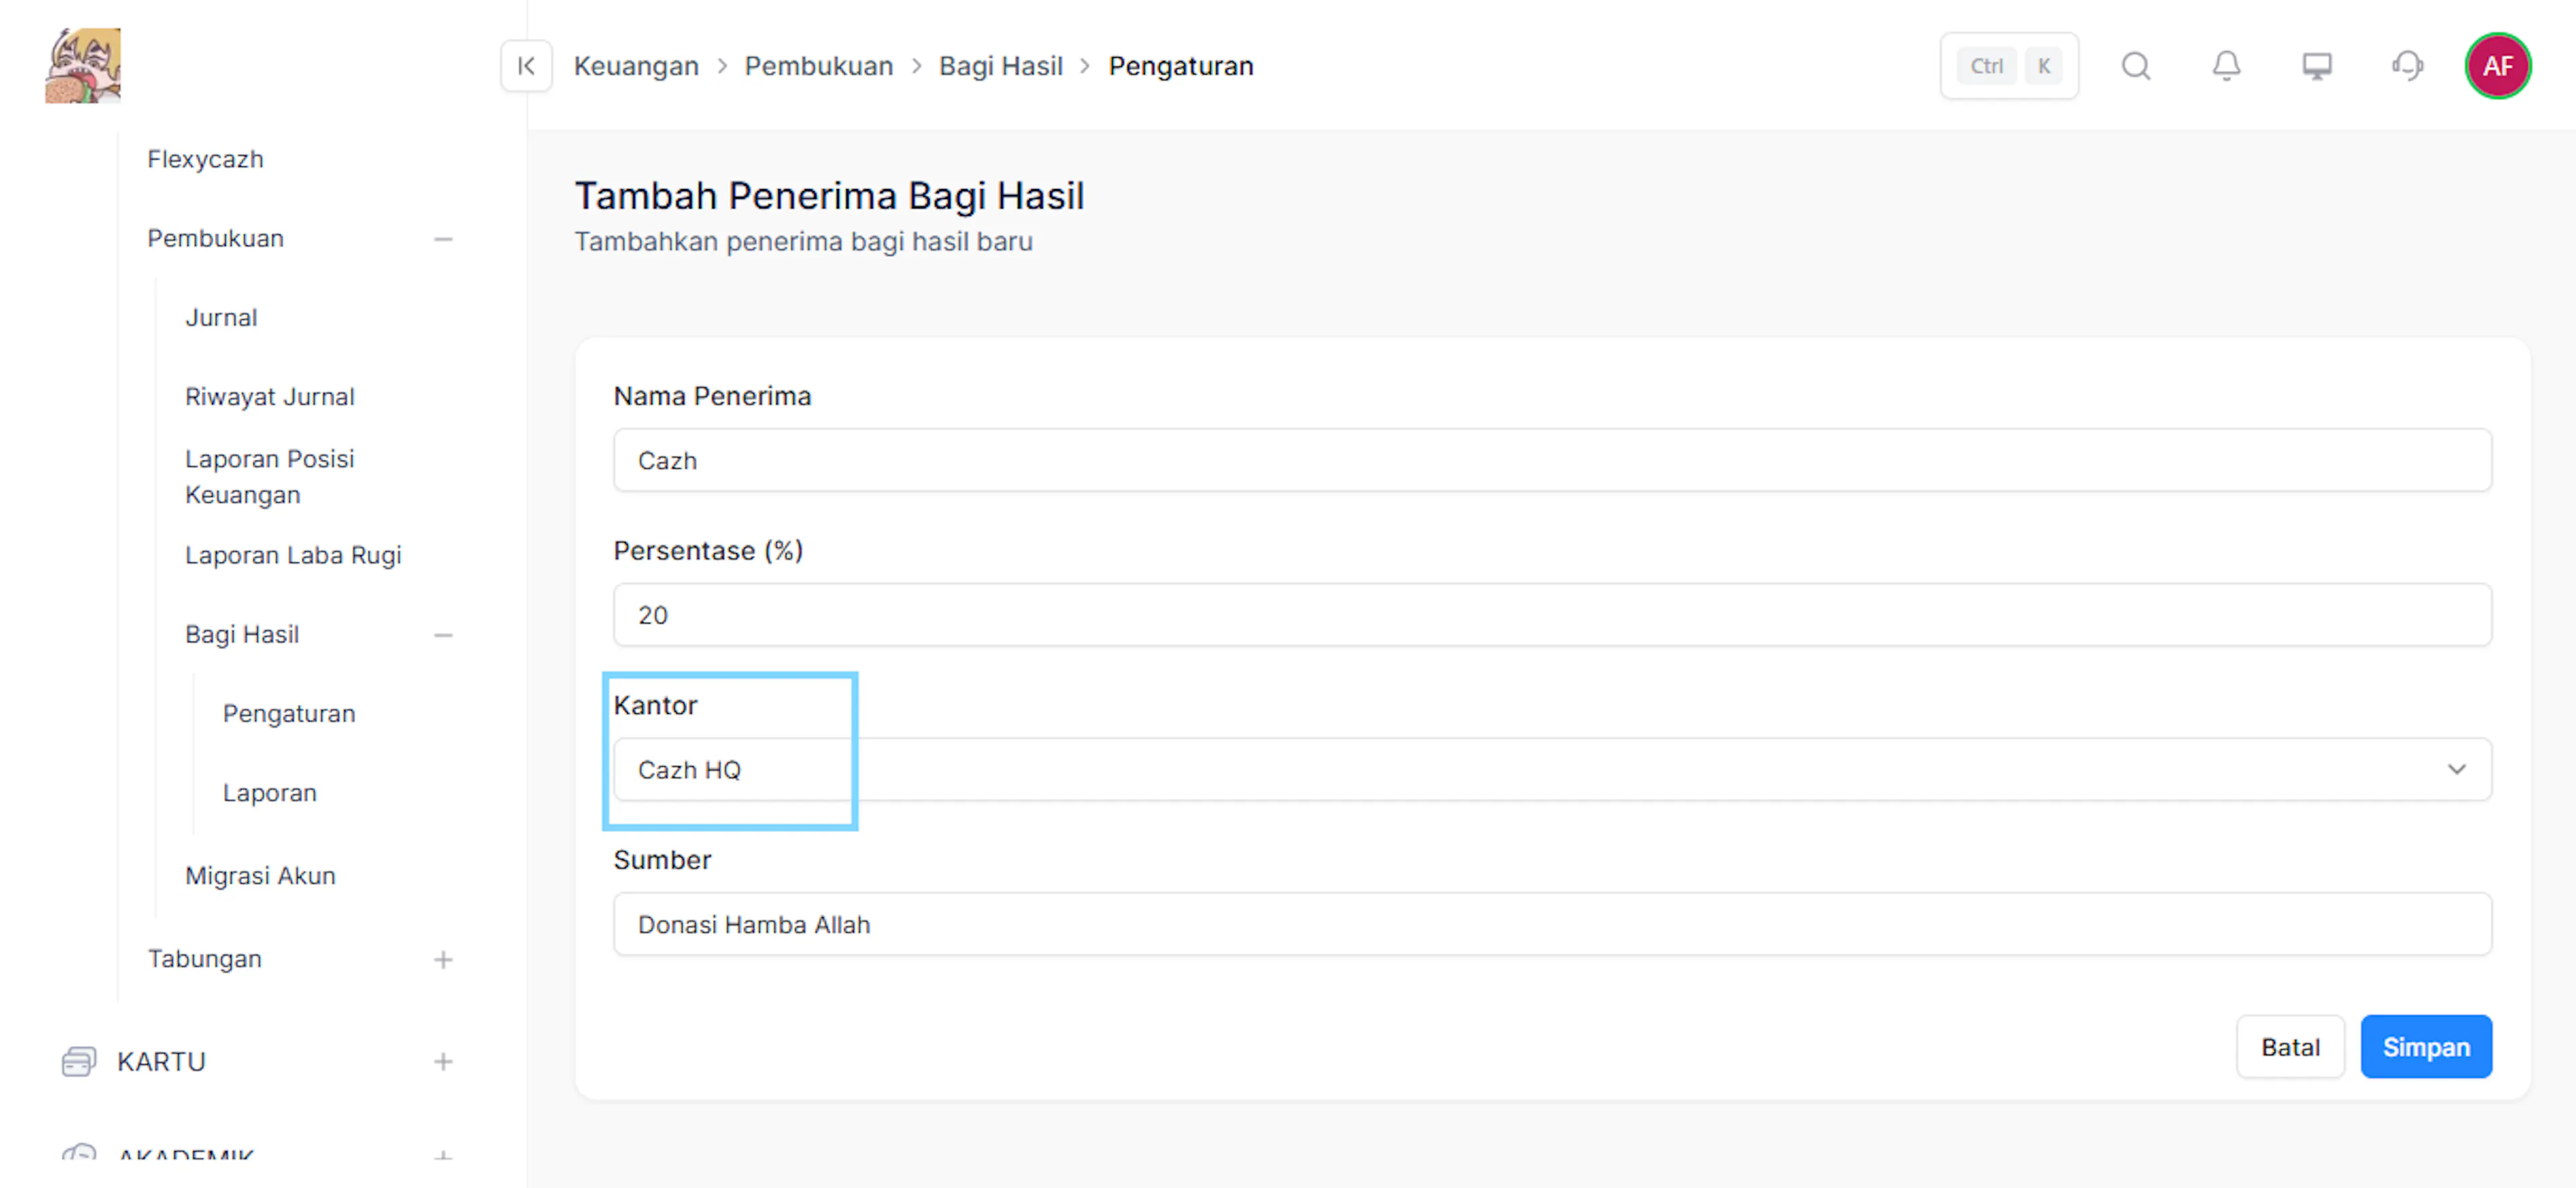Open support headset icon

coord(2407,66)
